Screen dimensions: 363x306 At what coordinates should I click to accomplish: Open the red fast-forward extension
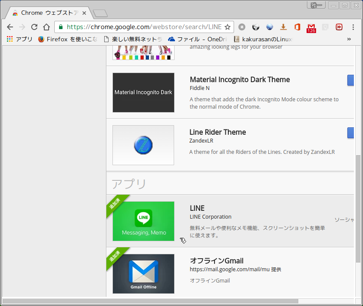pos(339,27)
